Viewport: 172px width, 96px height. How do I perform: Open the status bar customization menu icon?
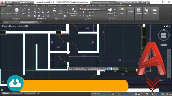tap(170, 94)
